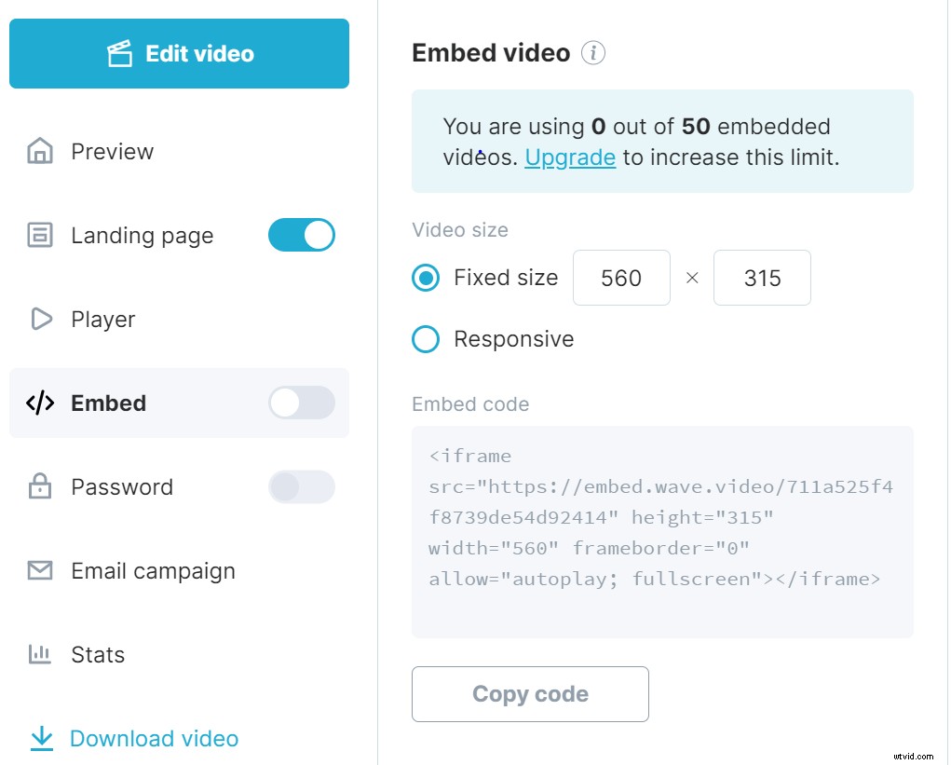951x765 pixels.
Task: Click the clapperboard icon on Edit video
Action: click(118, 53)
